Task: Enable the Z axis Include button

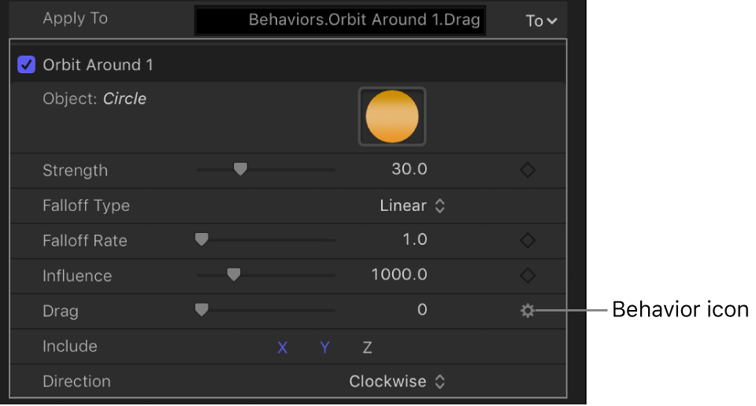Action: 367,347
